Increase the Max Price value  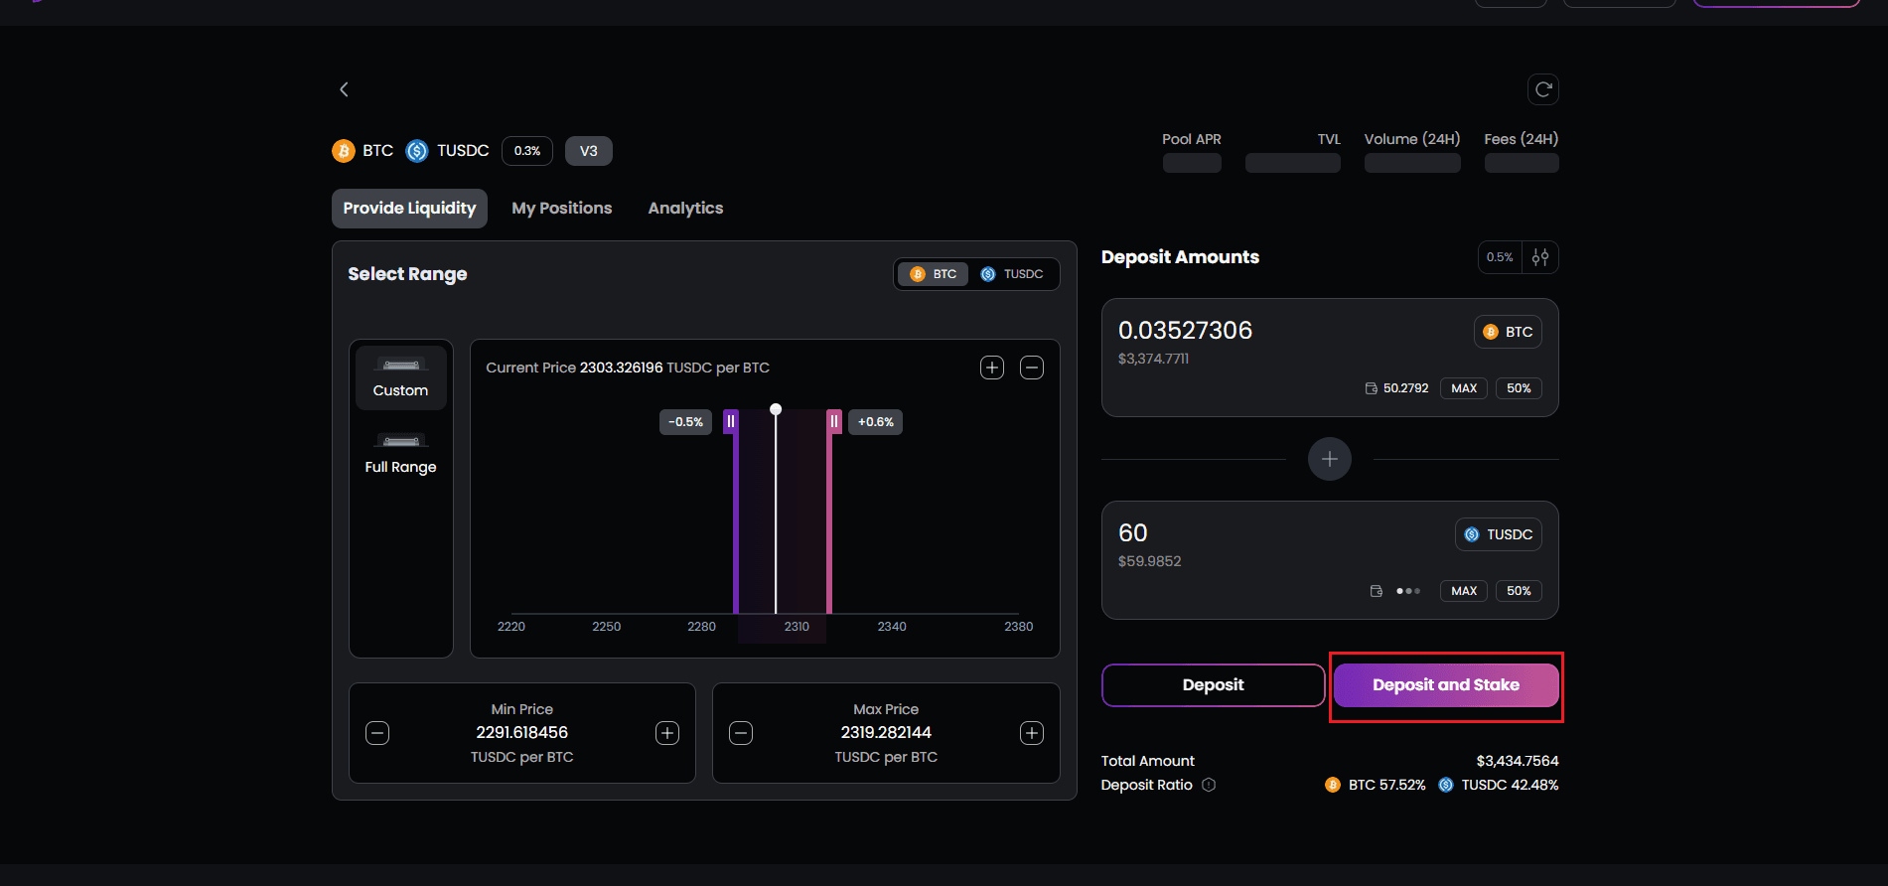click(1032, 733)
